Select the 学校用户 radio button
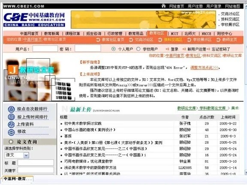 (x=138, y=49)
